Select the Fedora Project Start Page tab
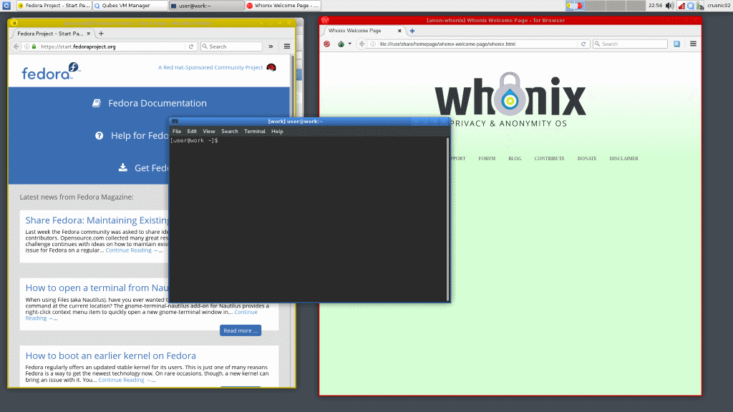The width and height of the screenshot is (733, 412). coord(51,34)
